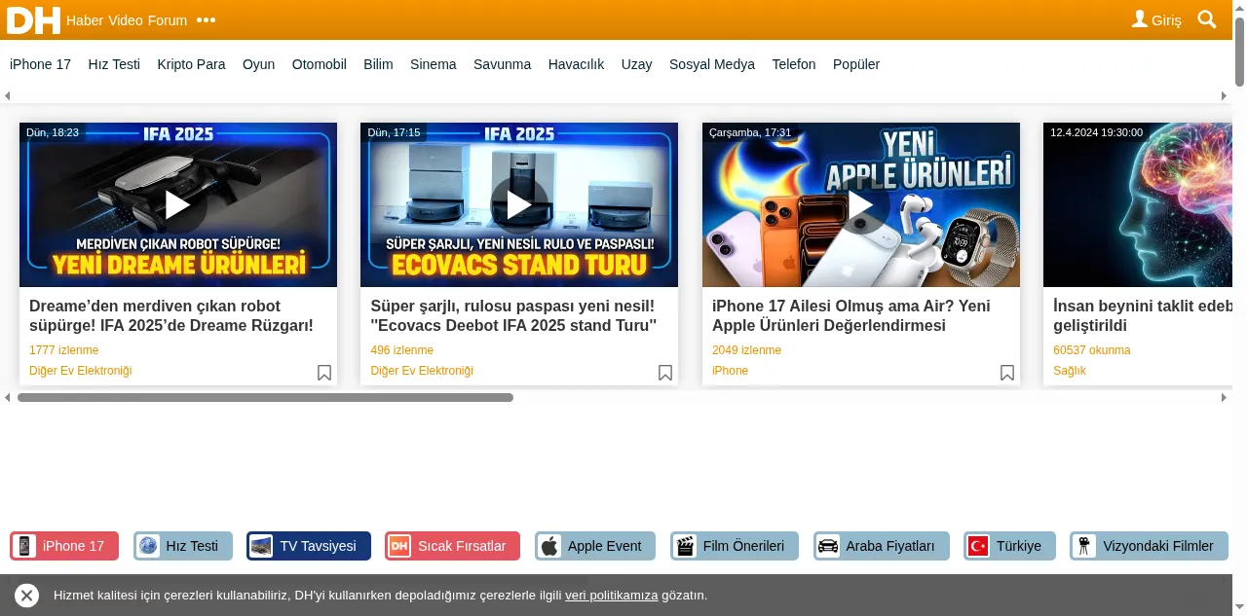The image size is (1247, 616).
Task: Click TV Tavsiyesi tag button
Action: [309, 546]
